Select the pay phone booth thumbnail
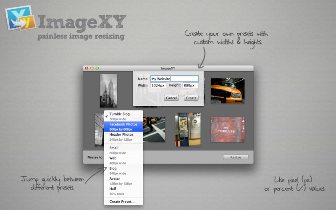This screenshot has width=336, height=210. [x=188, y=130]
